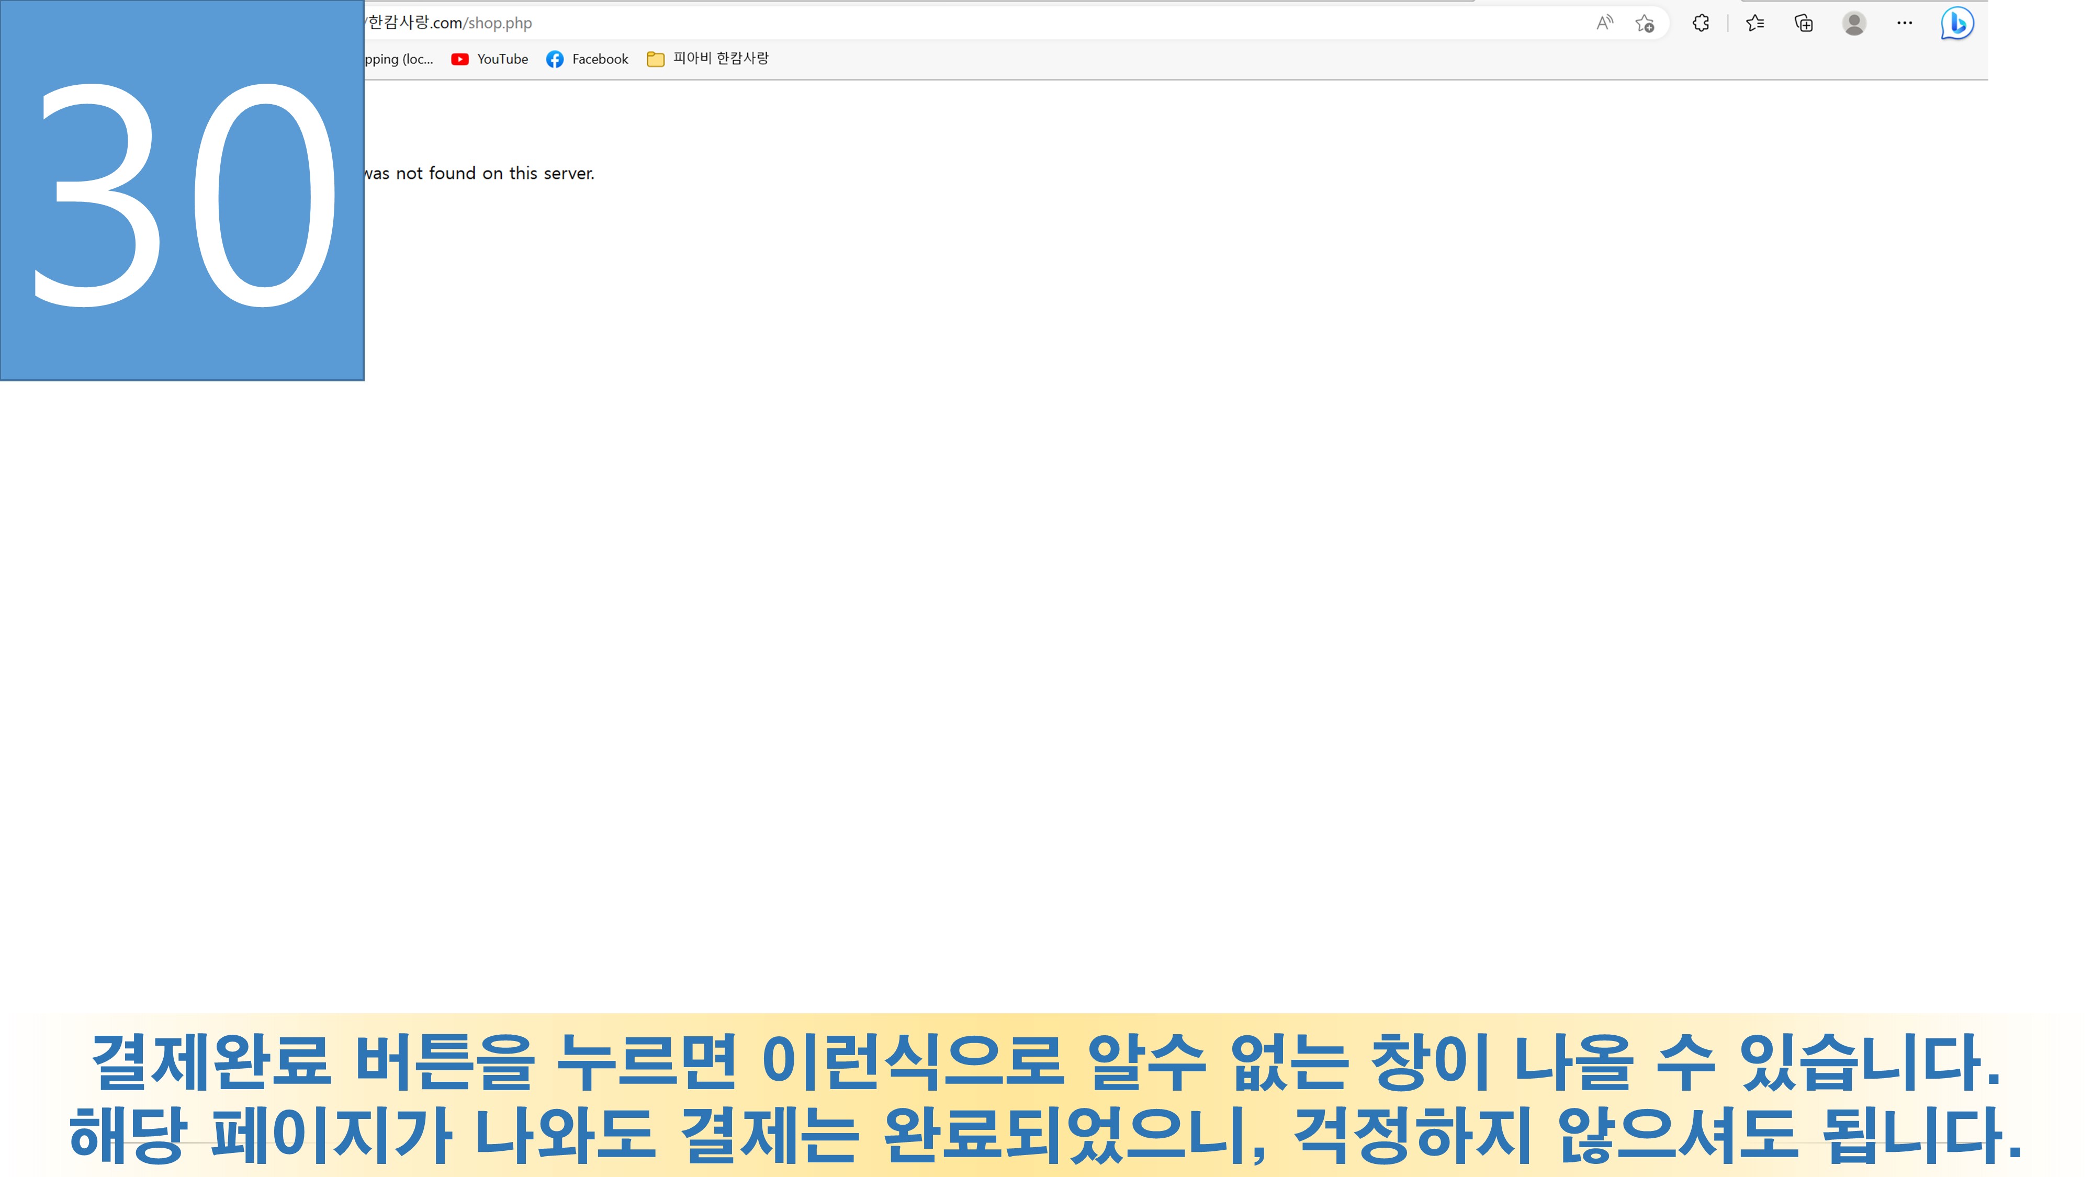Open the Facebook text bookmark link

(600, 59)
